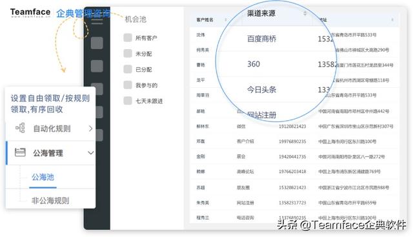This screenshot has width=413, height=237.
Task: Select 我参与的 in the 机会池 list
Action: (x=146, y=85)
